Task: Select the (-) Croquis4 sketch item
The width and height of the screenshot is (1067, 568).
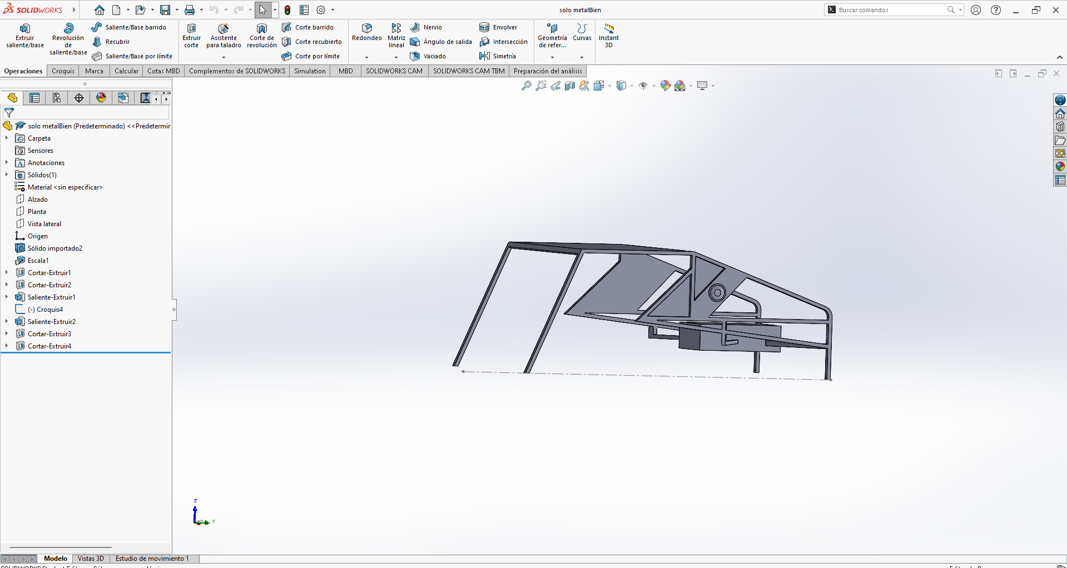Action: click(x=39, y=310)
